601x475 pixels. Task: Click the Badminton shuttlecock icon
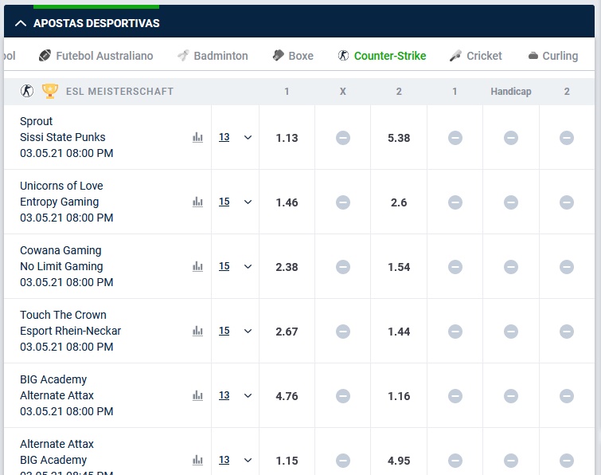click(x=183, y=56)
